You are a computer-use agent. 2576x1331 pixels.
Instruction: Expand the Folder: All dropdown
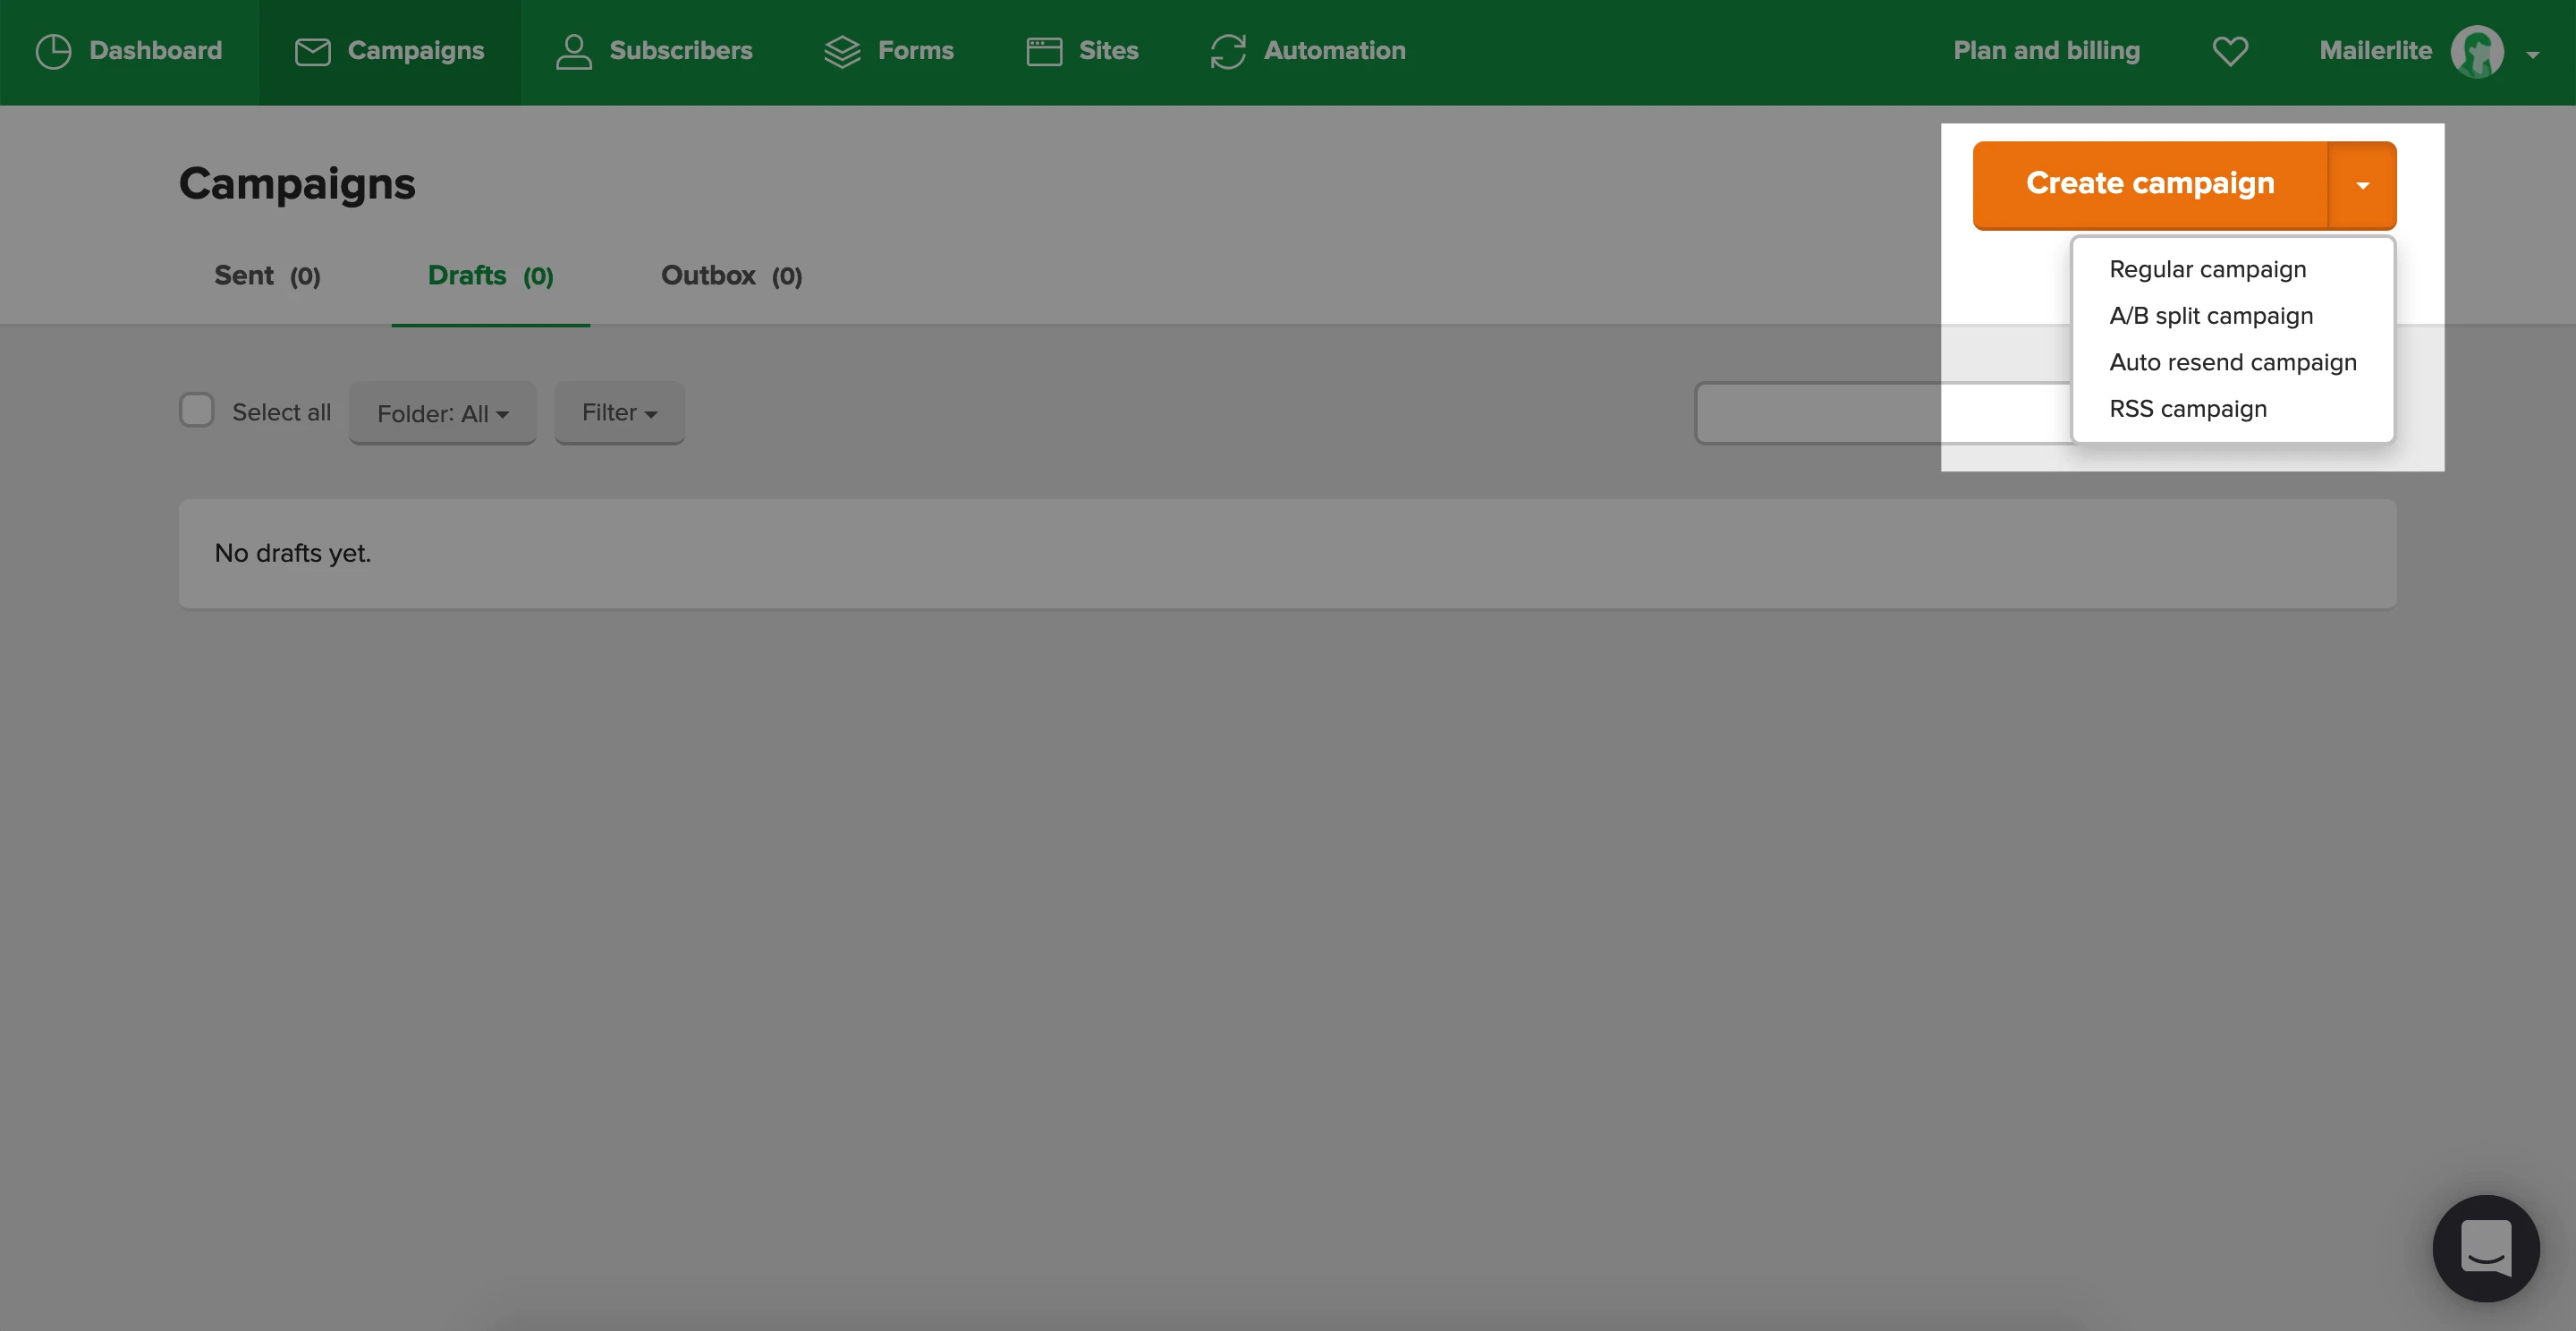(x=442, y=413)
